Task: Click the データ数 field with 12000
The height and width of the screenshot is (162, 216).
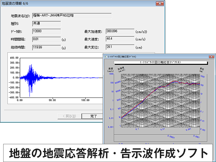Action: (x=46, y=31)
